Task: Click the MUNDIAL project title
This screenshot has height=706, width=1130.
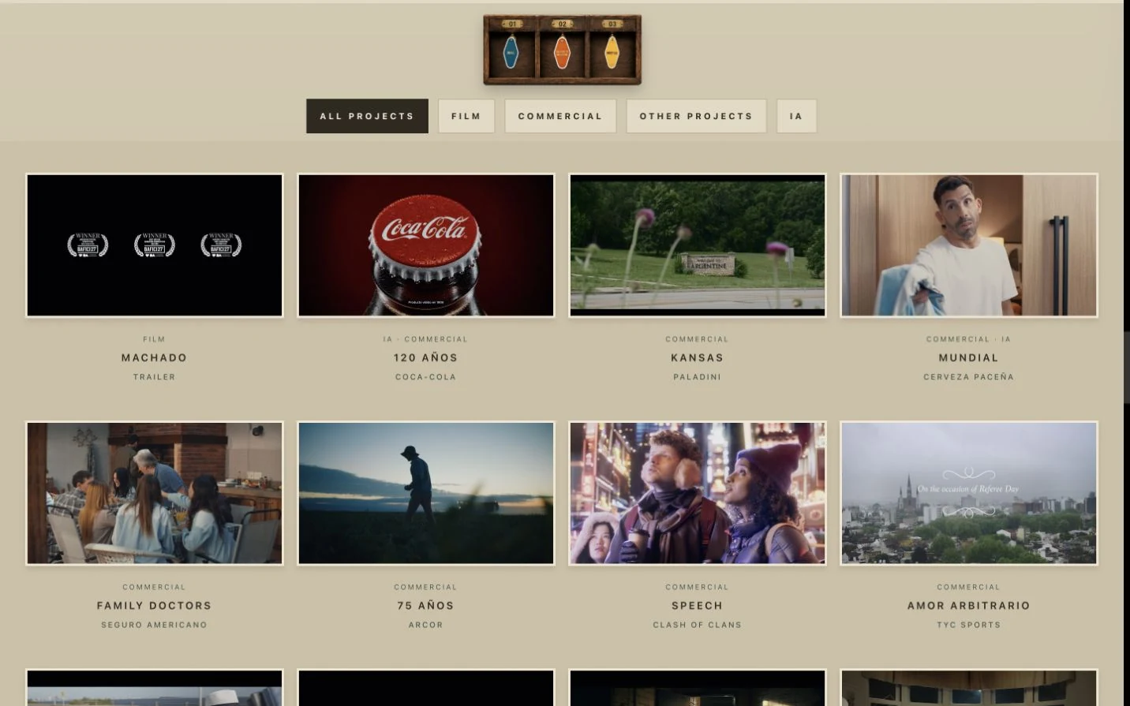Action: (x=969, y=357)
